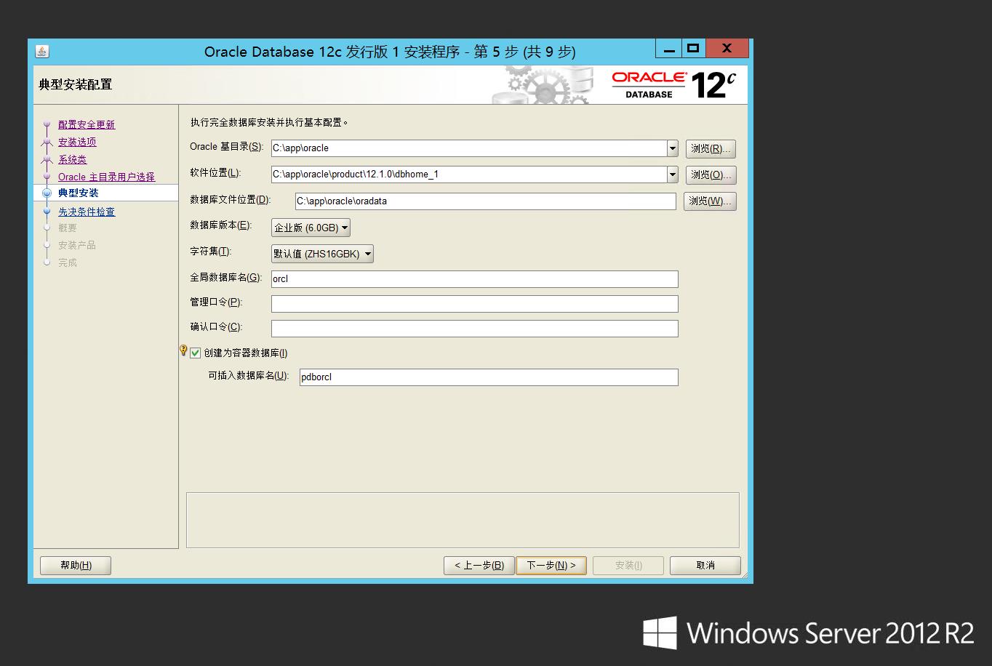Go to the 先决条件检查 step

[87, 212]
